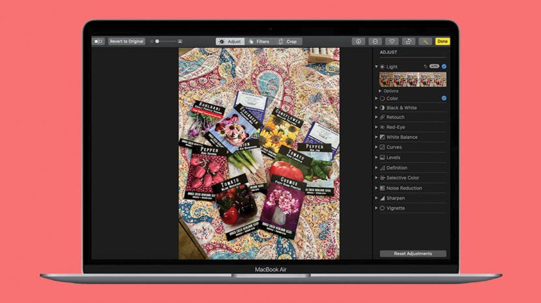This screenshot has width=541, height=303.
Task: Expand the Noise Reduction section
Action: coord(377,188)
